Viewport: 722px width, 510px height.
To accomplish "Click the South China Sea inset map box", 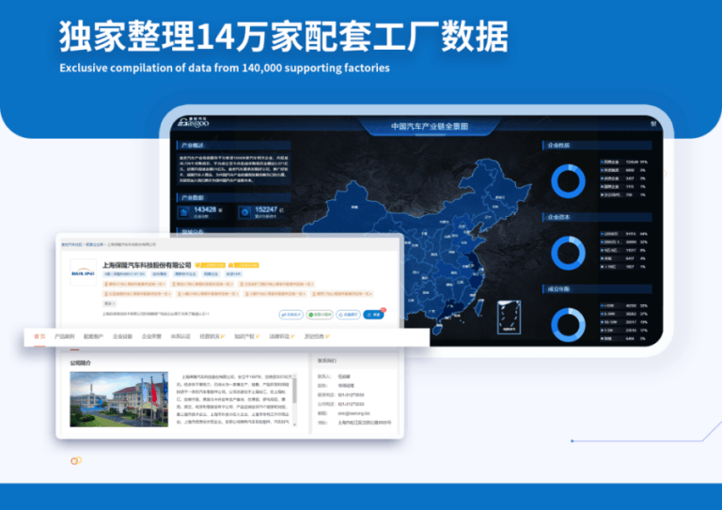I will 509,317.
